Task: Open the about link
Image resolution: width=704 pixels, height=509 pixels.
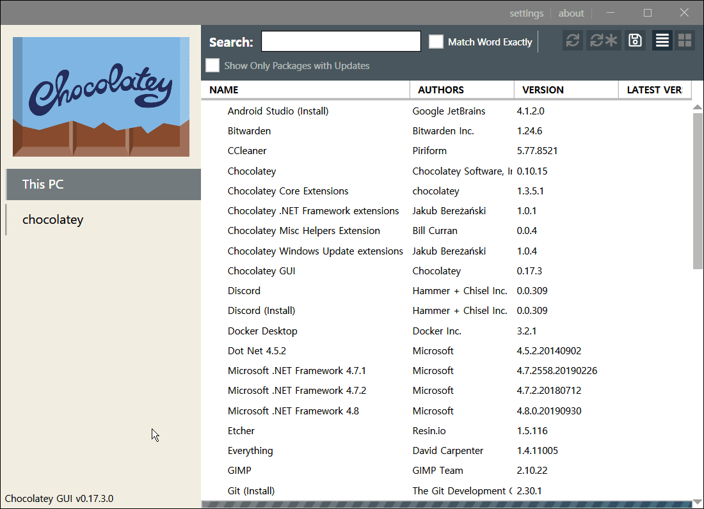Action: coord(571,13)
